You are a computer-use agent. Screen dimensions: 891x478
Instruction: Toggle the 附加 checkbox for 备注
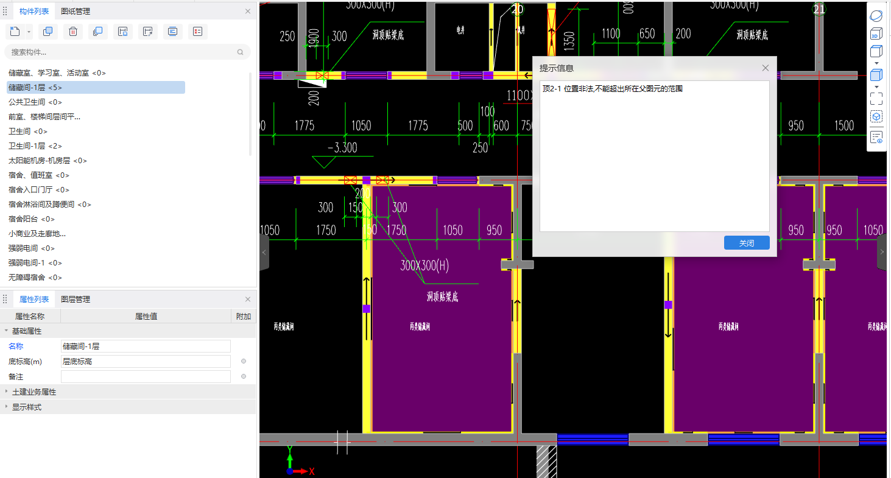[x=244, y=376]
